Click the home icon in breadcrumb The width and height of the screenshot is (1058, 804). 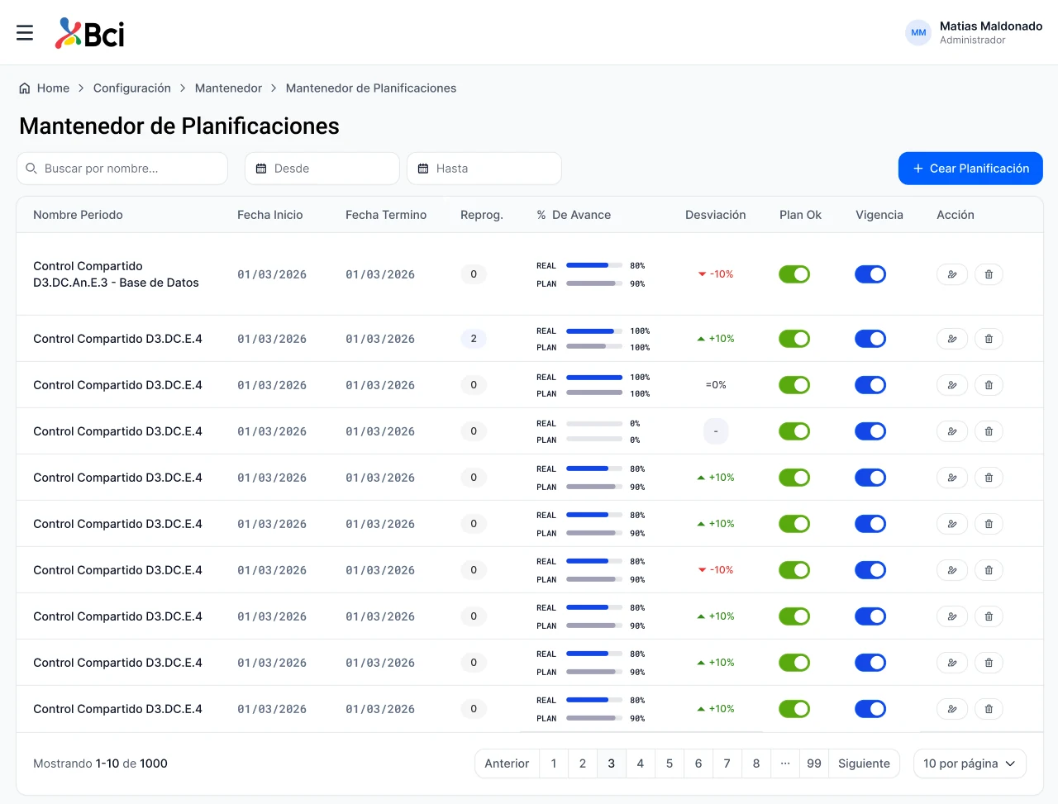pos(25,88)
